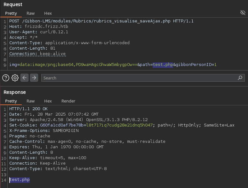The width and height of the screenshot is (248, 188).
Task: Toggle hide non-printable characters eye icon
Action: (243, 12)
